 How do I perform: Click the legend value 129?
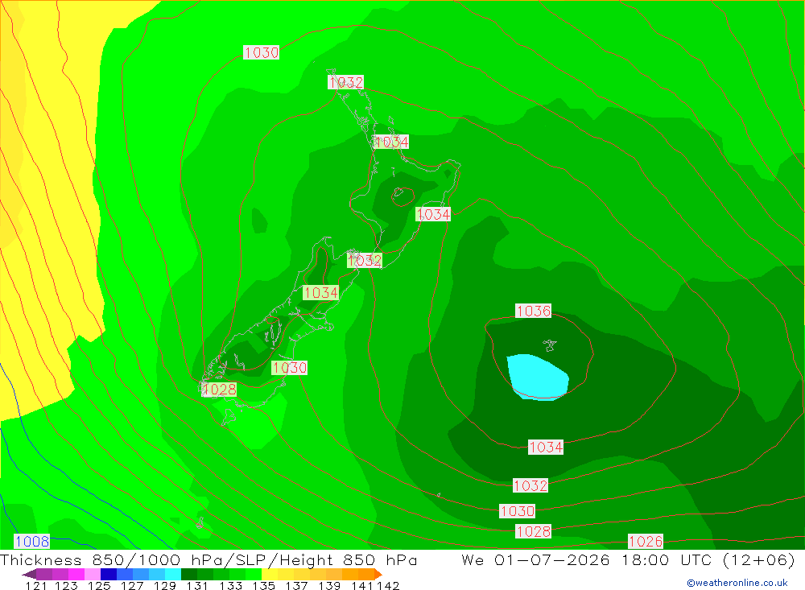click(165, 586)
